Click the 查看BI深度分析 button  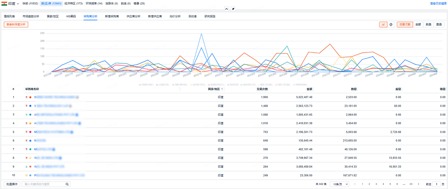click(16, 25)
